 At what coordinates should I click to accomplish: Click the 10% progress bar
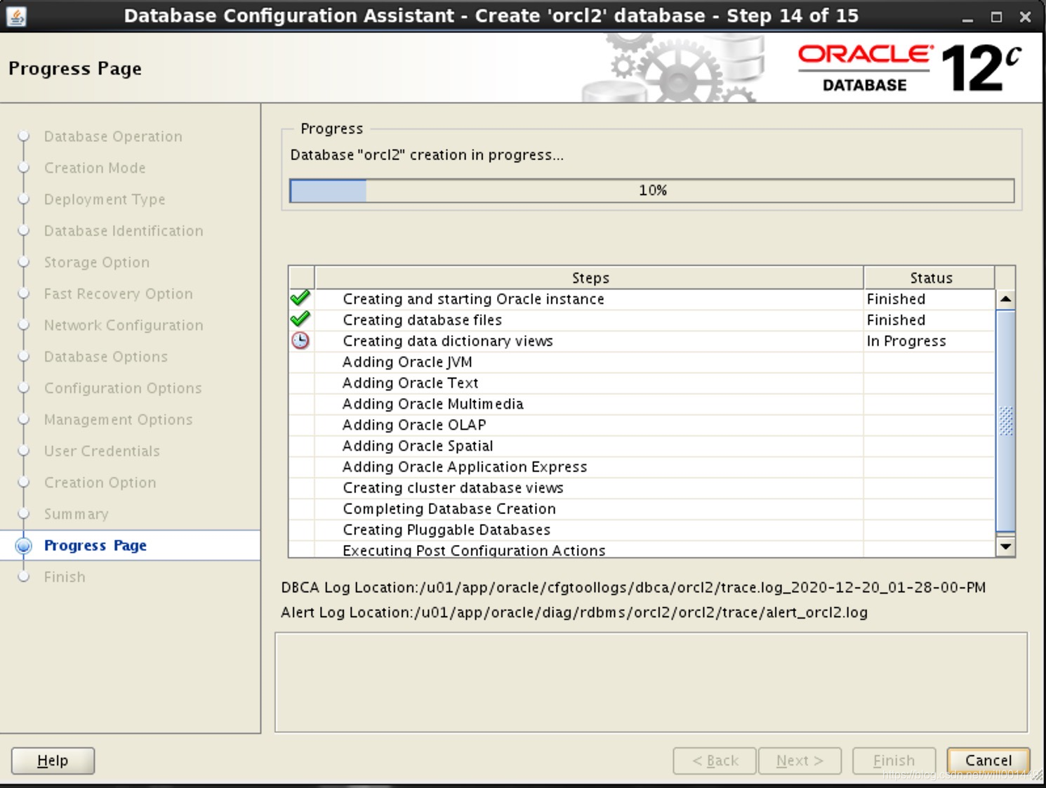(x=651, y=190)
